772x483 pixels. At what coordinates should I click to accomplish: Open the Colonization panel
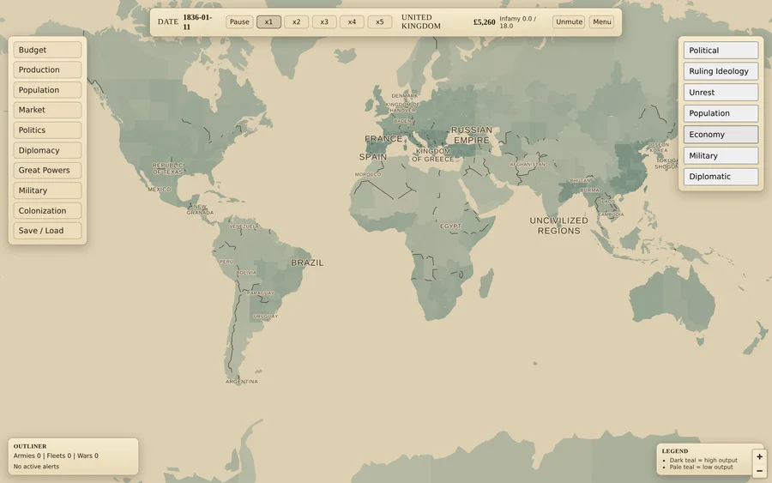47,211
